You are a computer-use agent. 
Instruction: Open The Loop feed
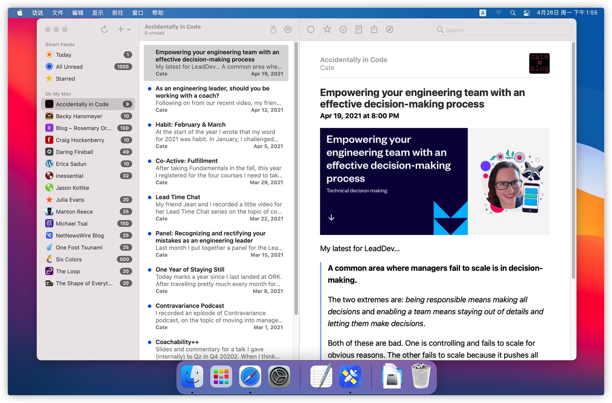(89, 271)
